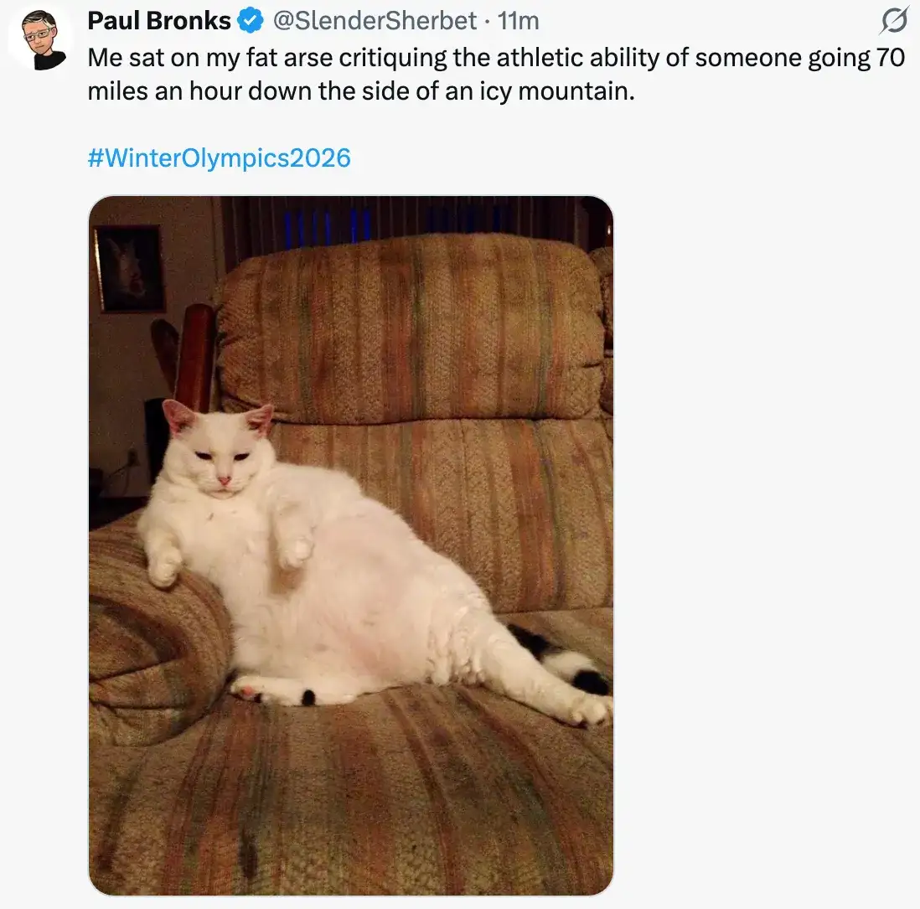
Task: Open the @SlenderSherbet handle link
Action: click(375, 21)
